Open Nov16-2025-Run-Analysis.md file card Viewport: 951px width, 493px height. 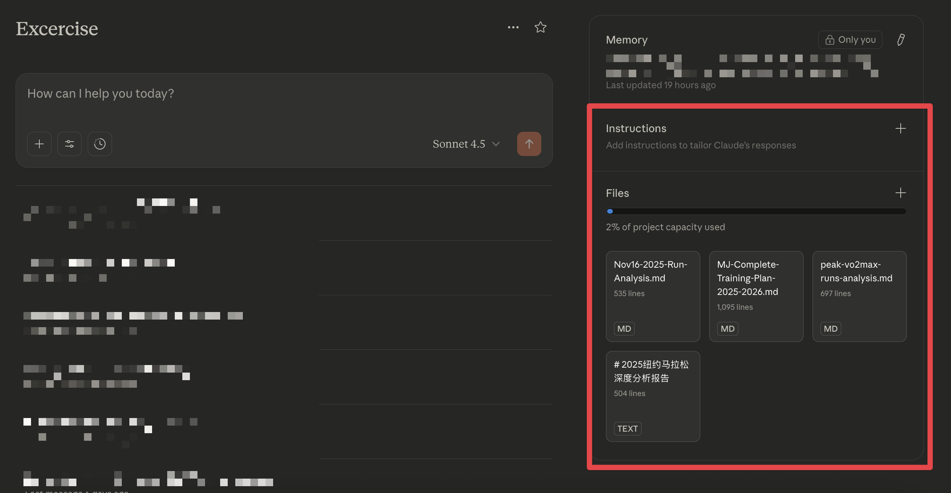point(653,296)
